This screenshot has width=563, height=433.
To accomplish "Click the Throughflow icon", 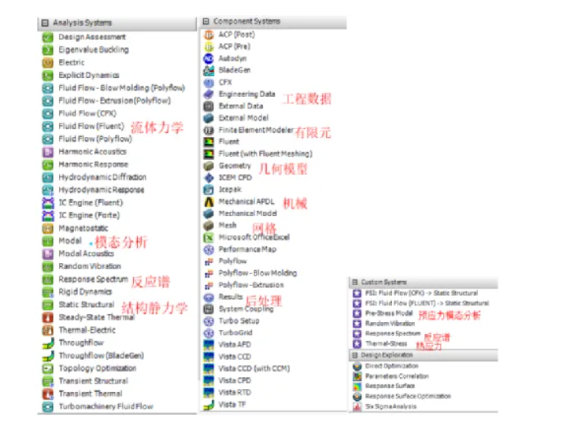I will pyautogui.click(x=48, y=343).
